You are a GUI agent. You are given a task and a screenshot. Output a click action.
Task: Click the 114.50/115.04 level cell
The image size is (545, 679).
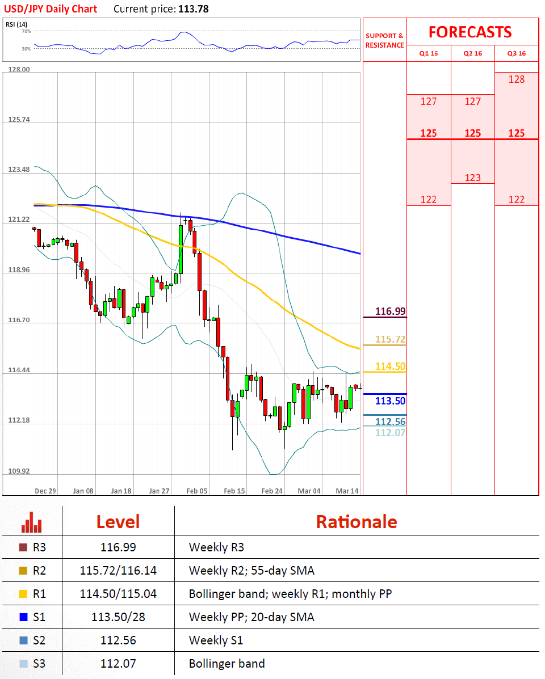[x=118, y=594]
